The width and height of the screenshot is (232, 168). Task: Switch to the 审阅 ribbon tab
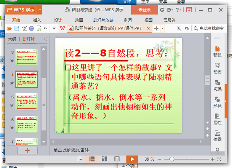[128, 20]
